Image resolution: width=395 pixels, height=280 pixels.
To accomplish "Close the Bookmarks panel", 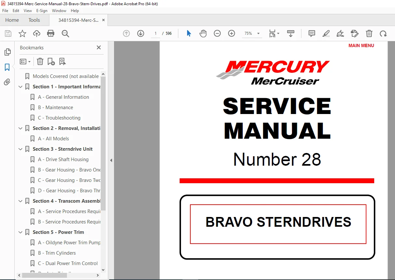I will click(x=99, y=47).
